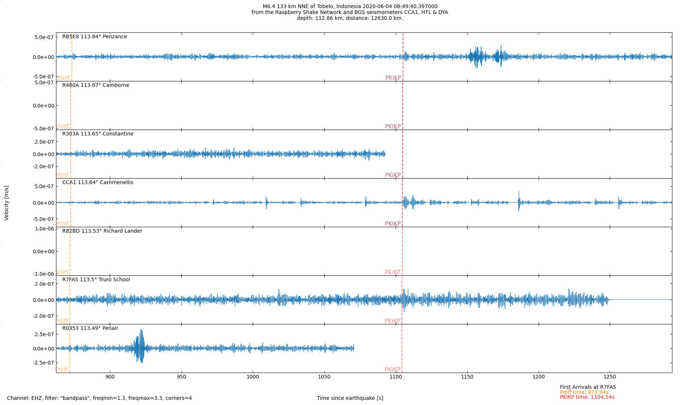Viewport: 700px width, 405px height.
Task: Select the Pdiff label in the Camborne panel
Action: [63, 127]
